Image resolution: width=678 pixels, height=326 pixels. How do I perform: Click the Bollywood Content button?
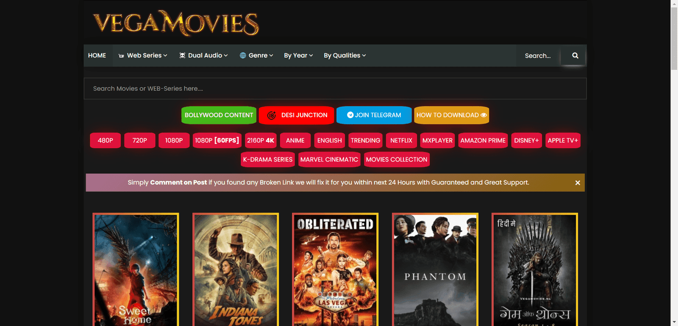coord(219,115)
